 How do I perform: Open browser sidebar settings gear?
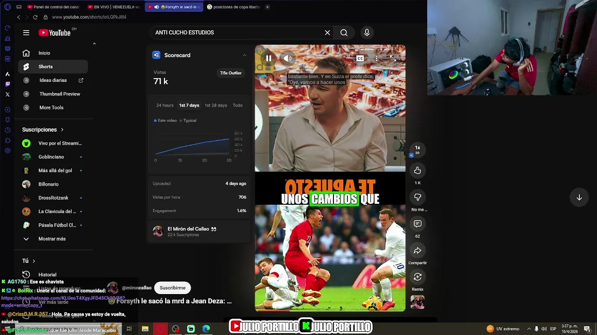point(7,151)
